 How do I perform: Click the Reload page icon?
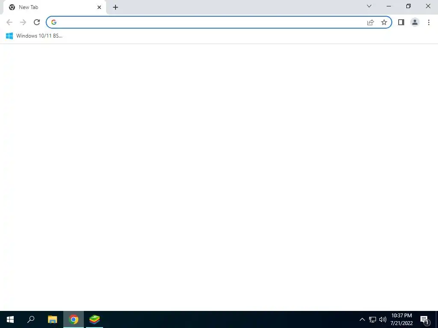click(x=37, y=22)
